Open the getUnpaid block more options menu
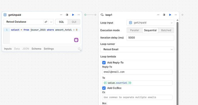 tap(79, 15)
